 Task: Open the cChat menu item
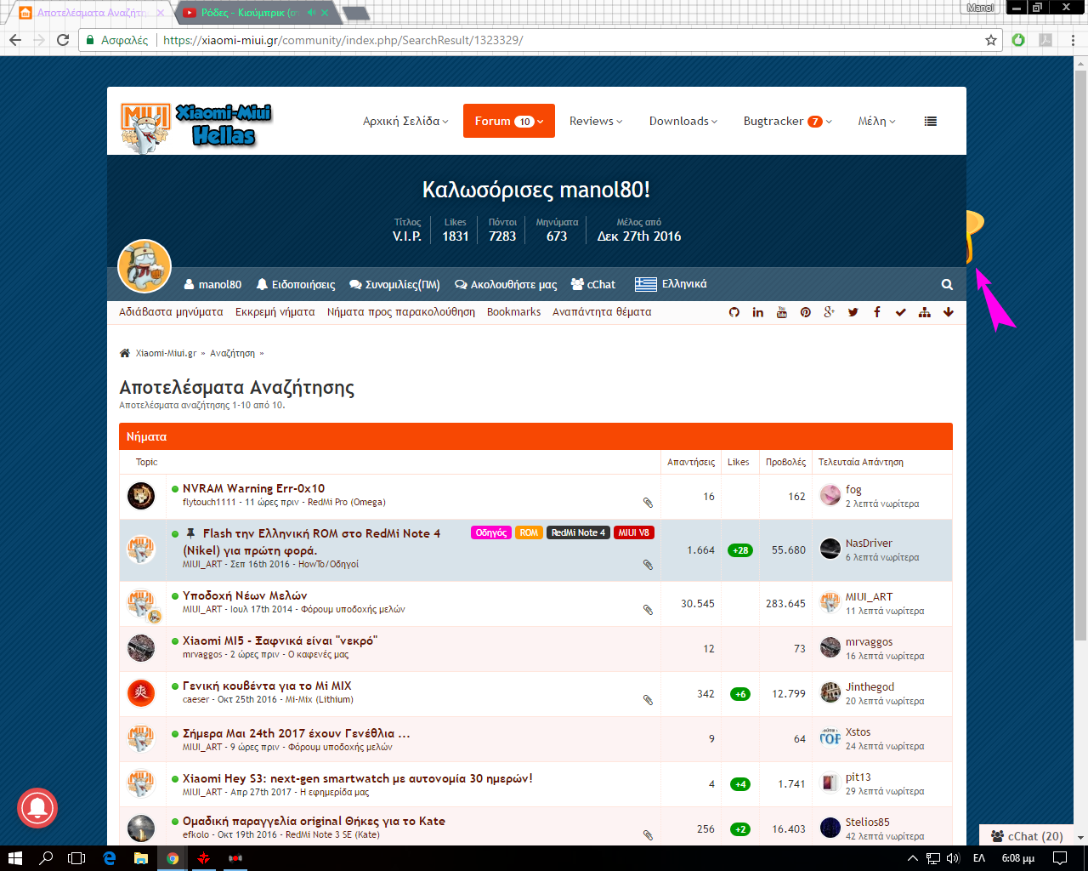(593, 284)
